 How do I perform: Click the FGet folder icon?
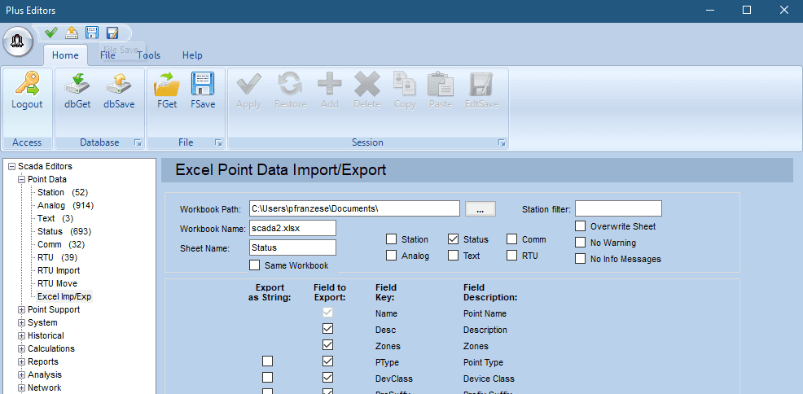point(166,84)
